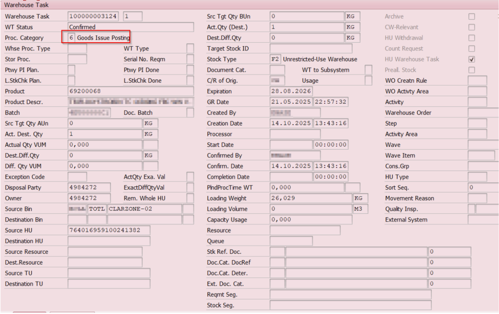
Task: Click the Warehouse Task number field
Action: coord(94,16)
